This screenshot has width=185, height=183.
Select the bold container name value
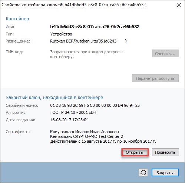(95, 27)
